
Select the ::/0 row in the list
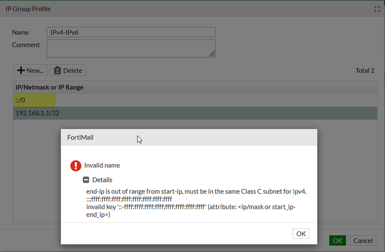click(x=195, y=100)
